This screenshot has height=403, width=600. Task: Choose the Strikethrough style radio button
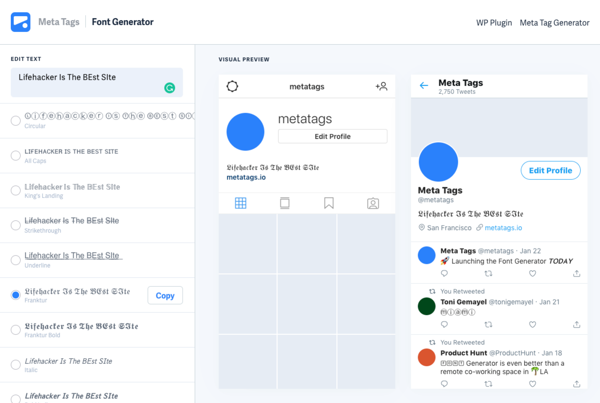[x=16, y=225]
